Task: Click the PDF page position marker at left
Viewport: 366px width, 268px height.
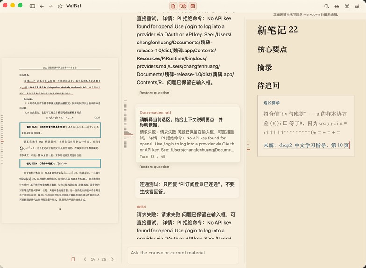Action: pos(2,141)
